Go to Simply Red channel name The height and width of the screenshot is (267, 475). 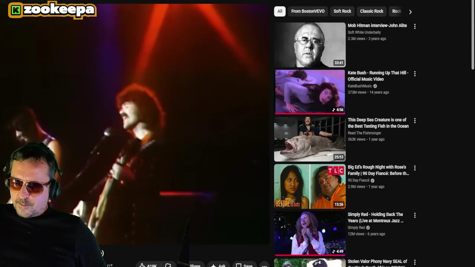[x=356, y=228]
